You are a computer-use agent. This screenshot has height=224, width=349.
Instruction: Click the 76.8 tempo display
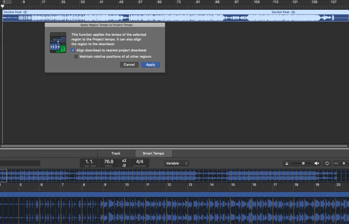109,163
